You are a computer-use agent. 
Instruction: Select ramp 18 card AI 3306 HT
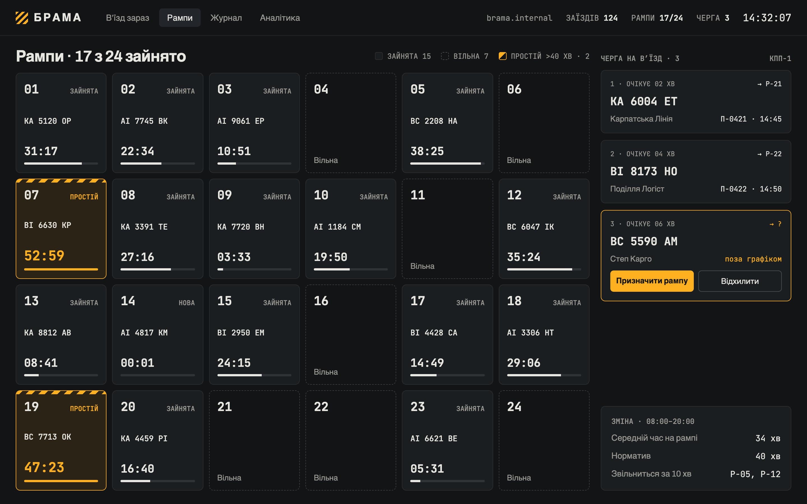[x=544, y=335]
